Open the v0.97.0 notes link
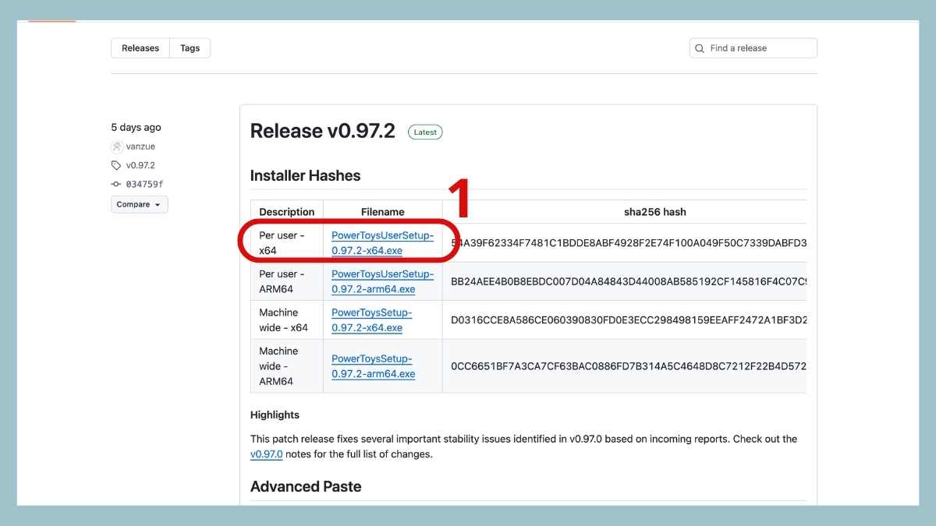936x526 pixels. [266, 454]
